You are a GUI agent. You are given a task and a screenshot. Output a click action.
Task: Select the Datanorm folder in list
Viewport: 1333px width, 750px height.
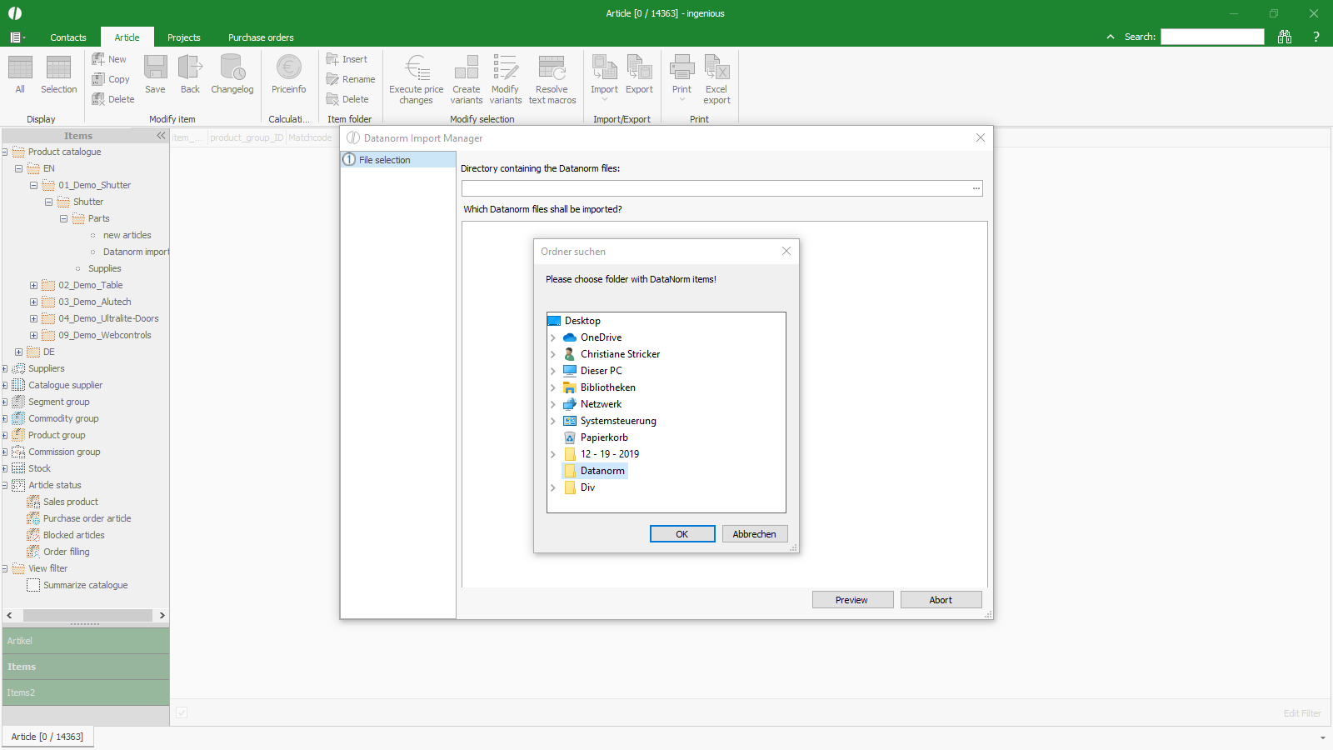coord(602,471)
